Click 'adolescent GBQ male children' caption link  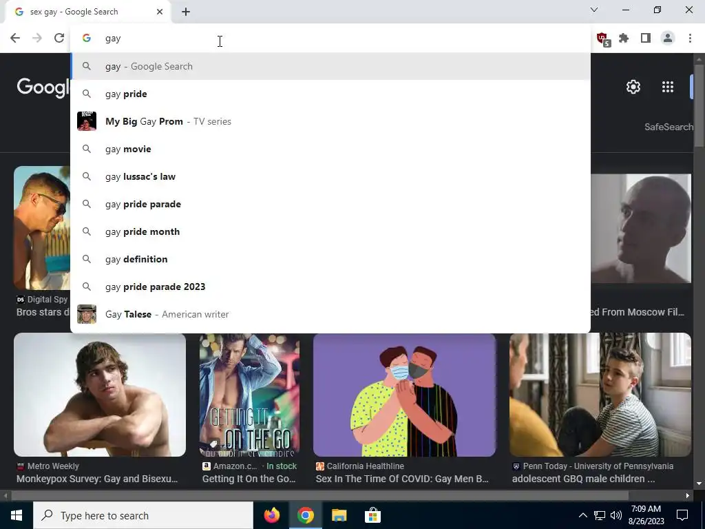click(583, 479)
